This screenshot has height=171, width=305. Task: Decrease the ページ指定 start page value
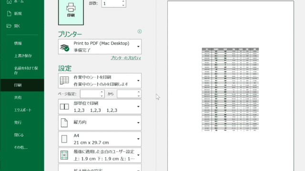click(x=102, y=96)
